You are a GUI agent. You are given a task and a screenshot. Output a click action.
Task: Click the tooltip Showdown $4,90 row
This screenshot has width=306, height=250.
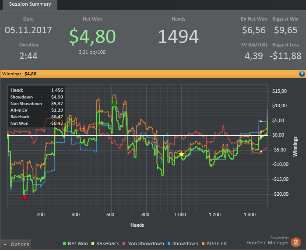(37, 97)
